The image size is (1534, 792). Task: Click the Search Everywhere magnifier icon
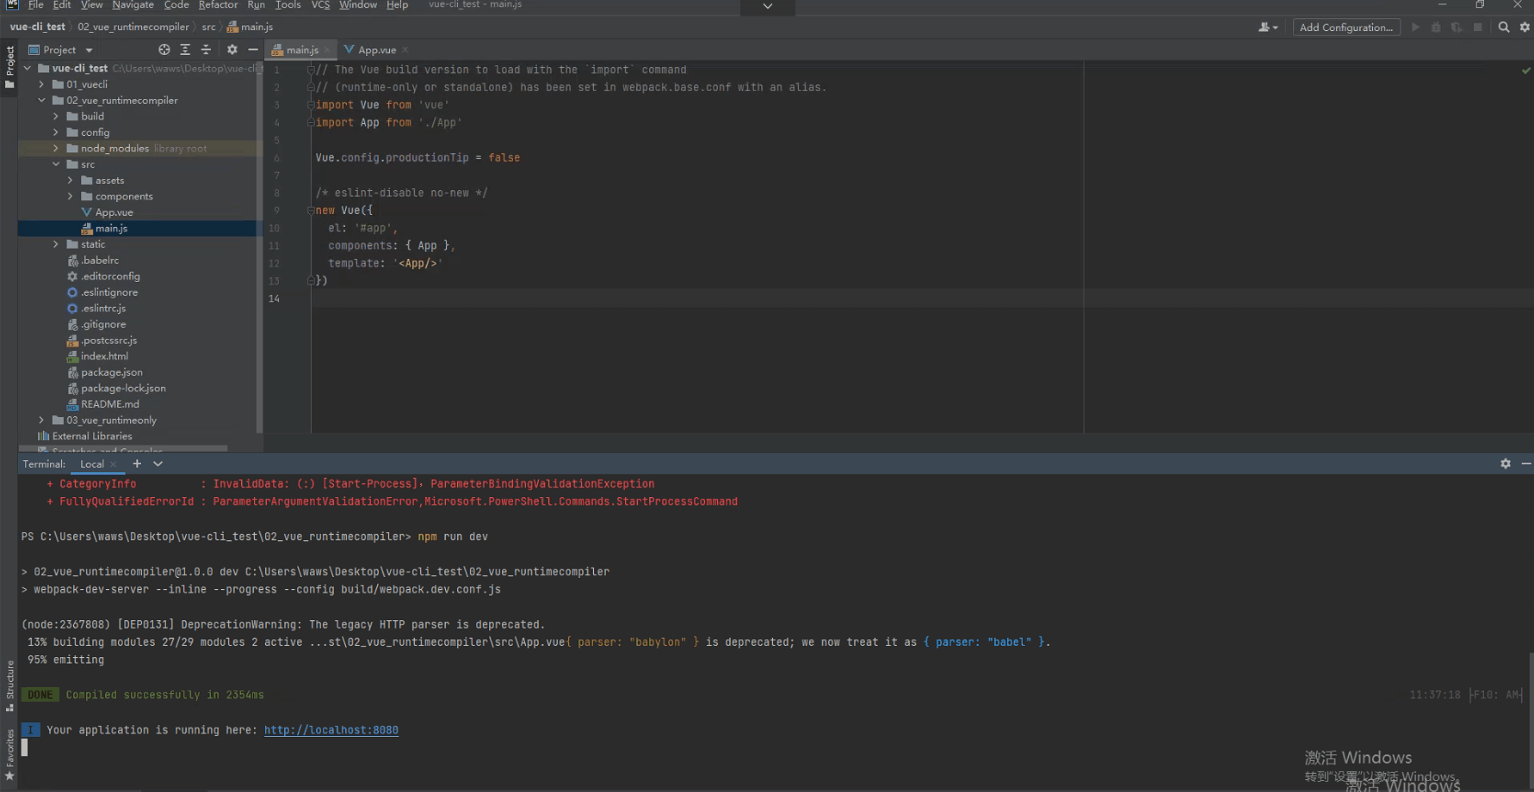(x=1503, y=28)
